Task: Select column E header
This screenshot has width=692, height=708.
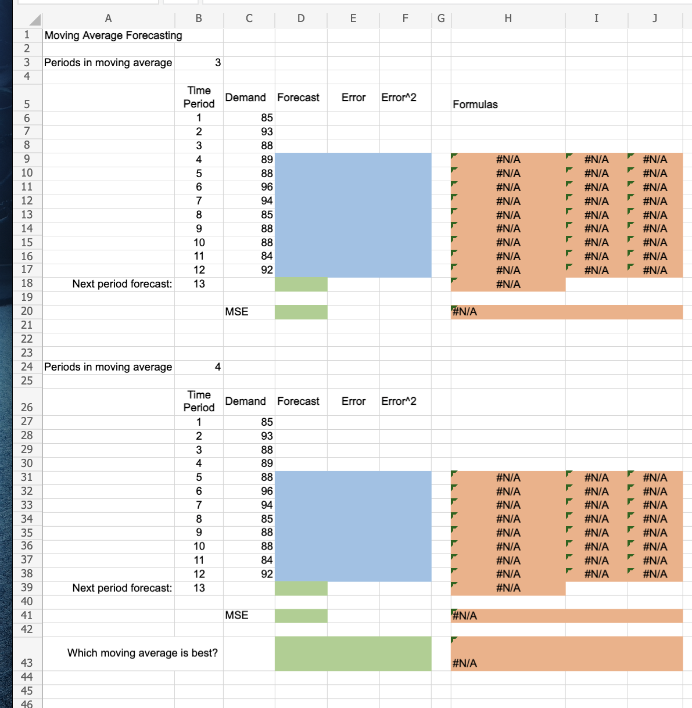Action: 353,19
